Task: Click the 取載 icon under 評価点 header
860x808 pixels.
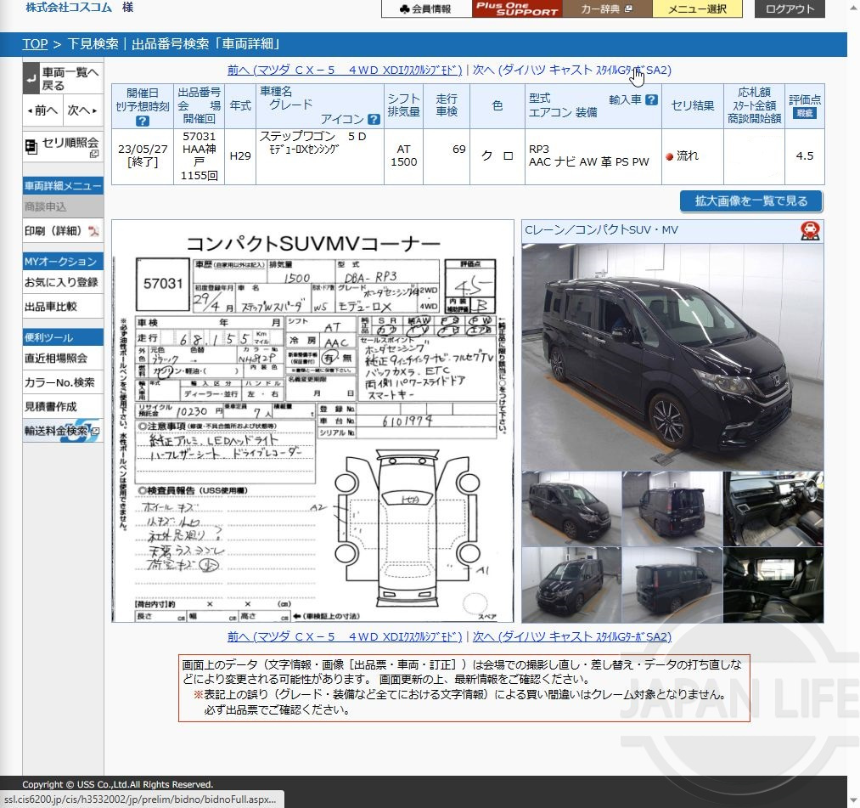Action: point(803,111)
